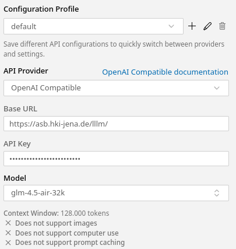The image size is (236, 249).
Task: Open the API Provider dropdown 'OpenAI Compatible'
Action: 116,88
